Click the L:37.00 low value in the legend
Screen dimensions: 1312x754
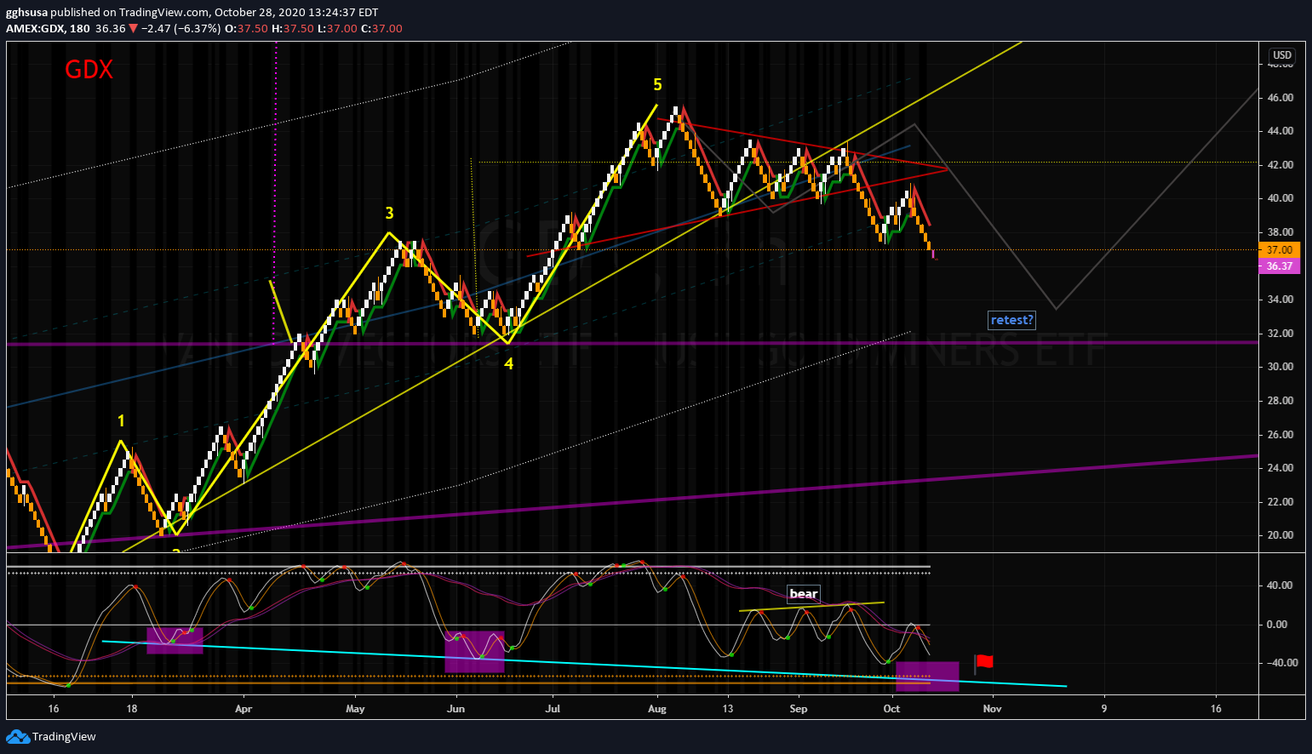(x=336, y=28)
